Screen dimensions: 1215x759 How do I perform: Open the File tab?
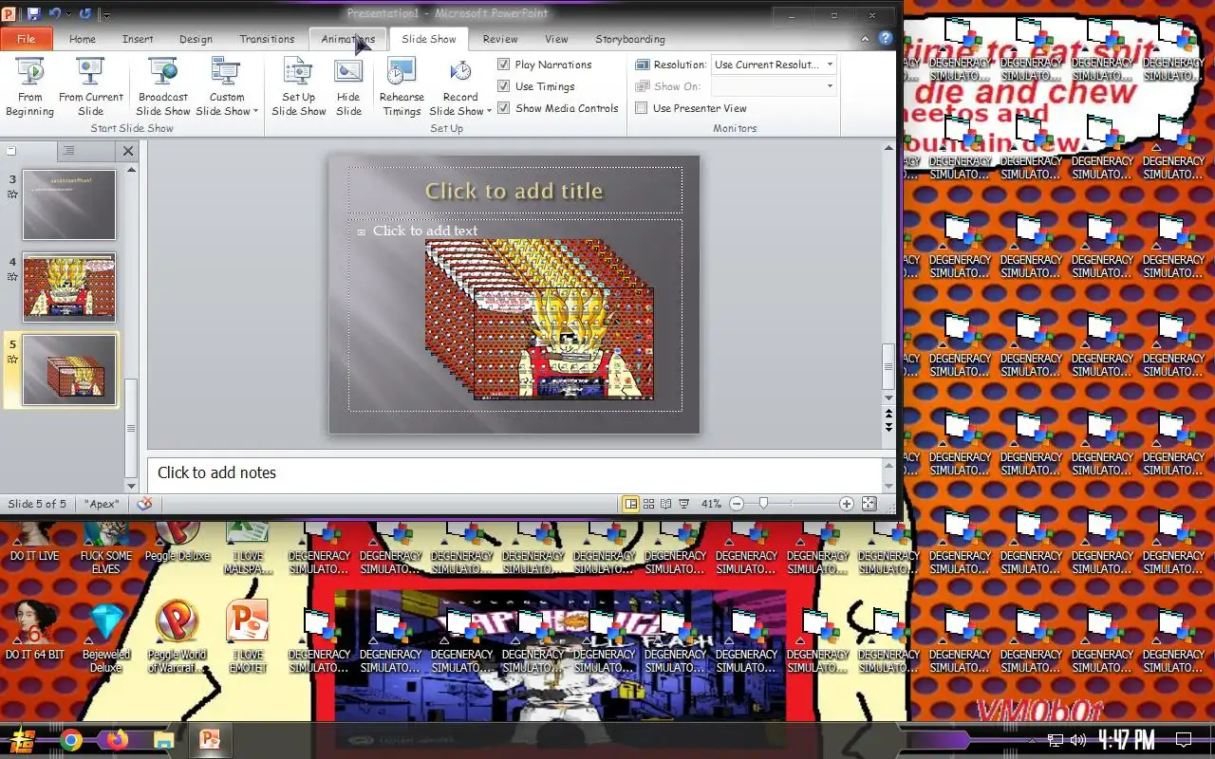click(27, 39)
